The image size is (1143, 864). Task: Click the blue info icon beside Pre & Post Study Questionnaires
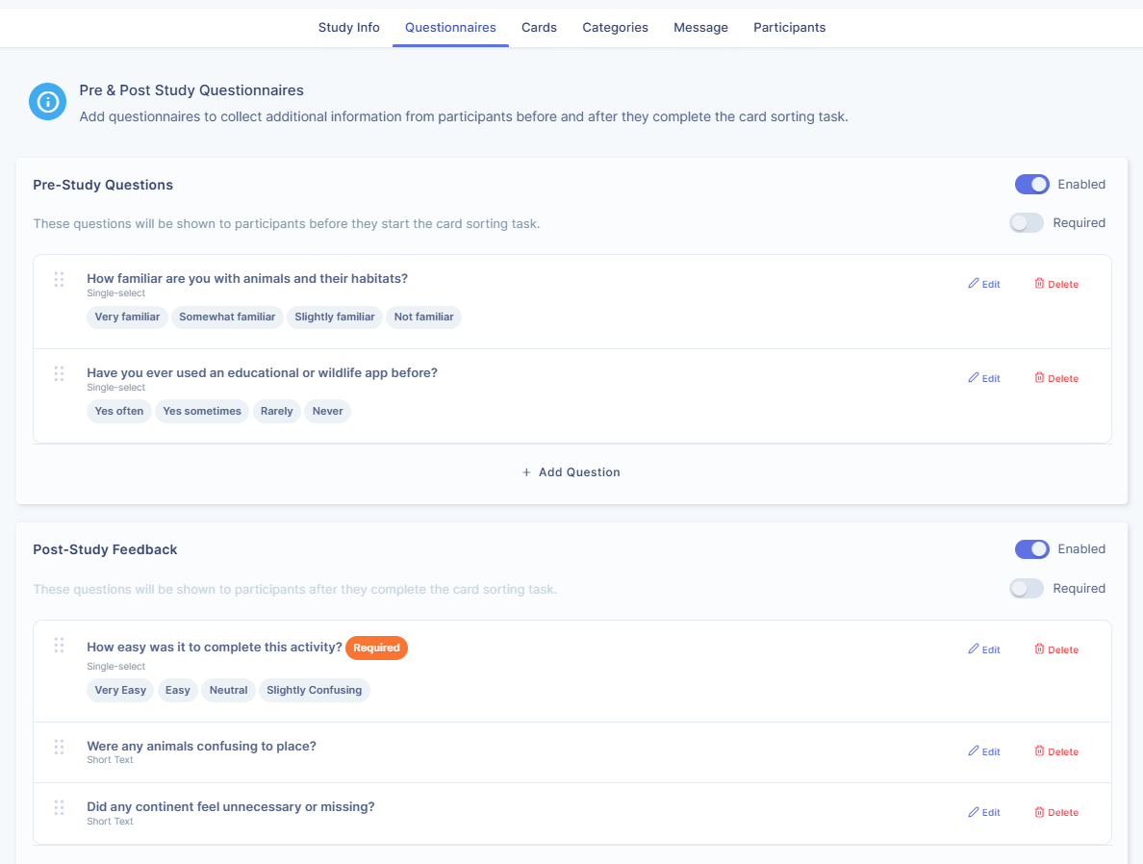[x=47, y=102]
